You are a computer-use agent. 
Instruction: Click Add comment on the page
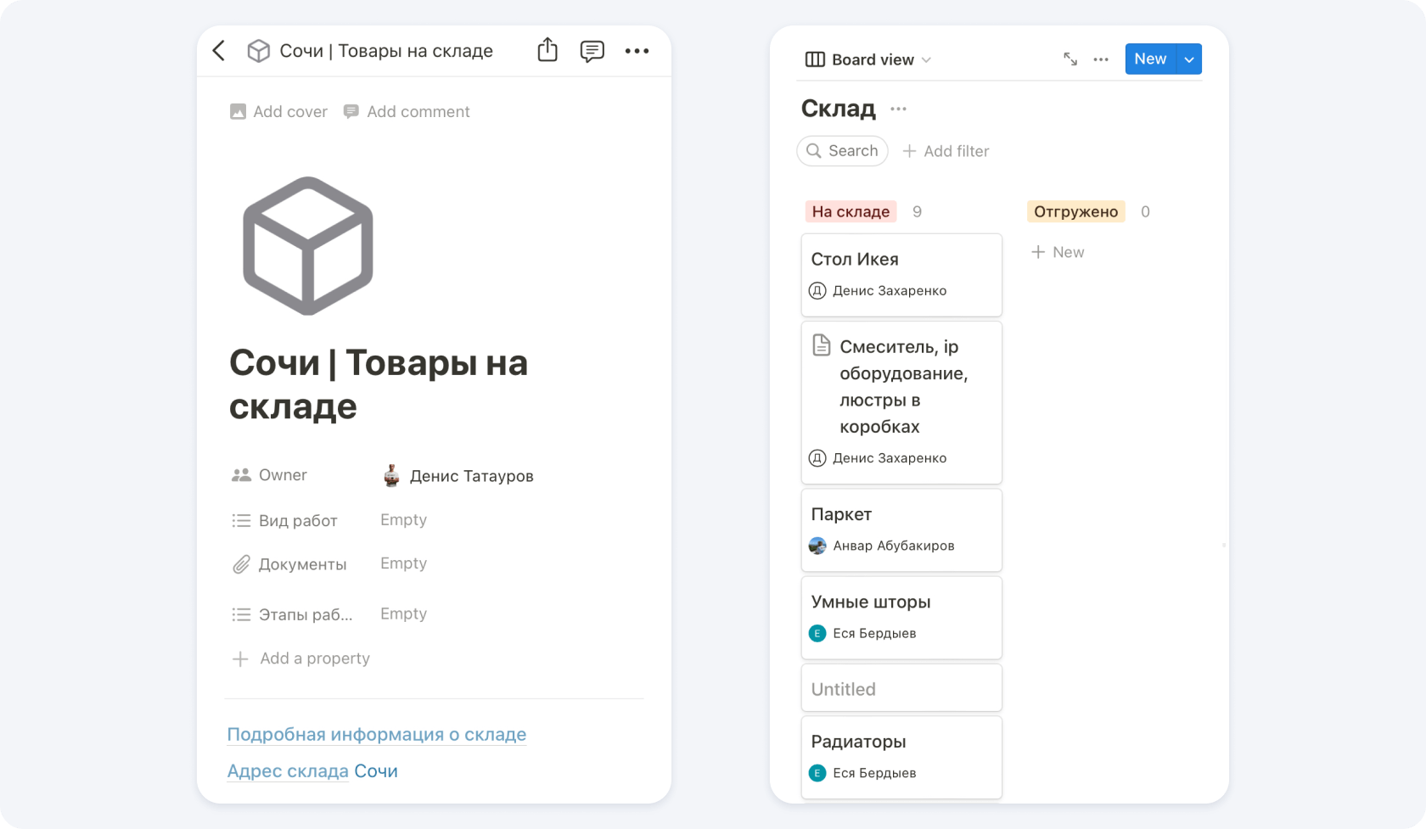click(407, 112)
